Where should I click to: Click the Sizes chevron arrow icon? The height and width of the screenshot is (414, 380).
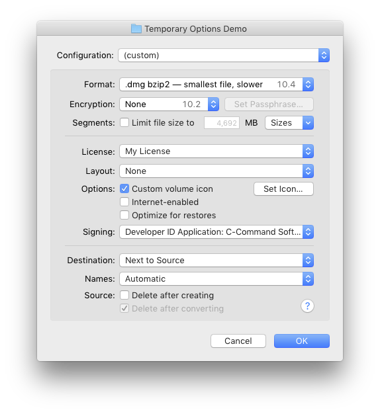click(x=308, y=123)
